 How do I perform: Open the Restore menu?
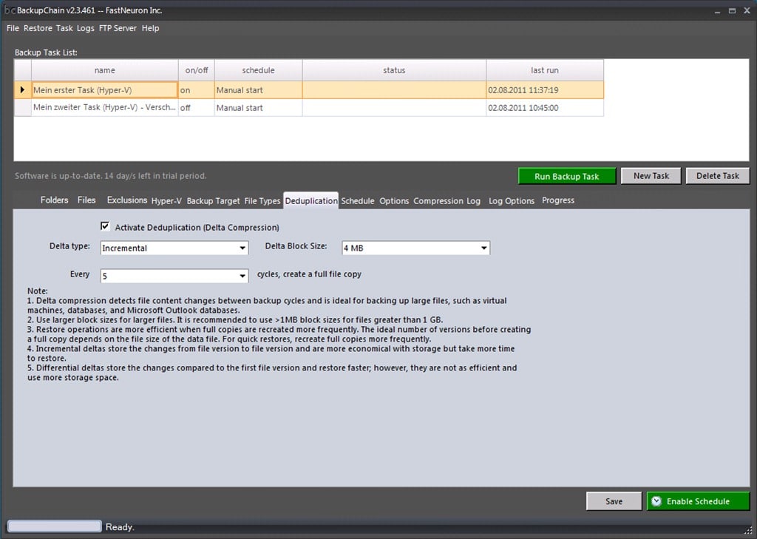pos(38,28)
